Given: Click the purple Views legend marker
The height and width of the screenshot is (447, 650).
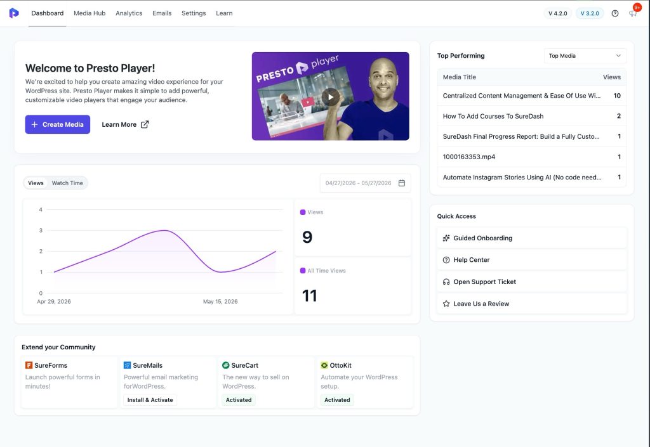Looking at the screenshot, I should [x=303, y=212].
